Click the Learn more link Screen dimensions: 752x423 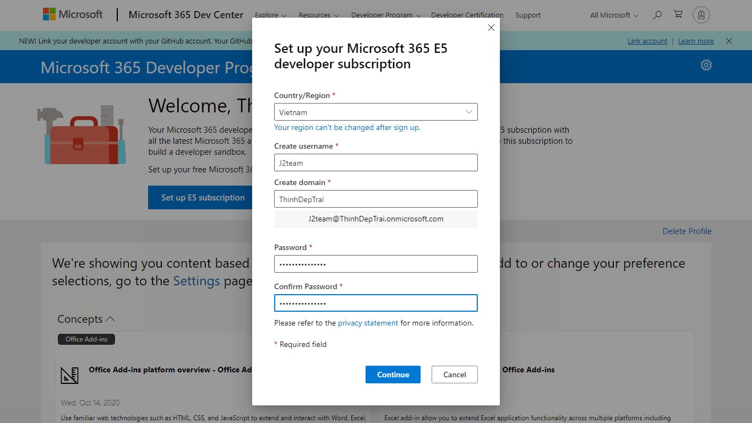696,41
